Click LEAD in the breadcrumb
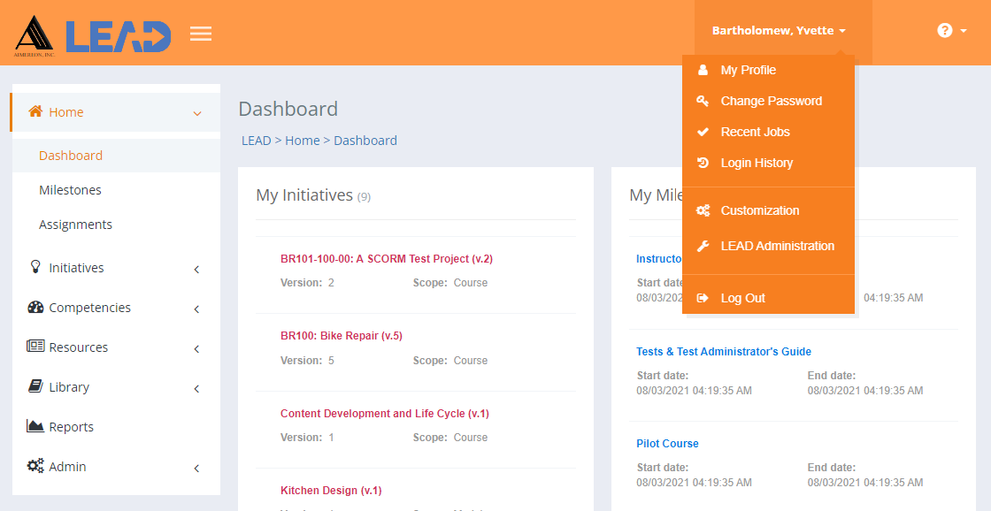 (x=257, y=141)
